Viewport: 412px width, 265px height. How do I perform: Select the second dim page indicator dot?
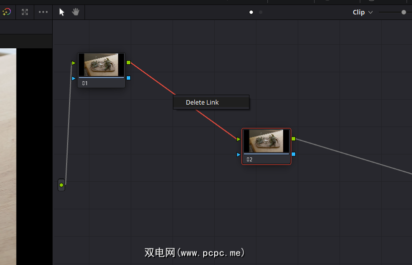[260, 12]
